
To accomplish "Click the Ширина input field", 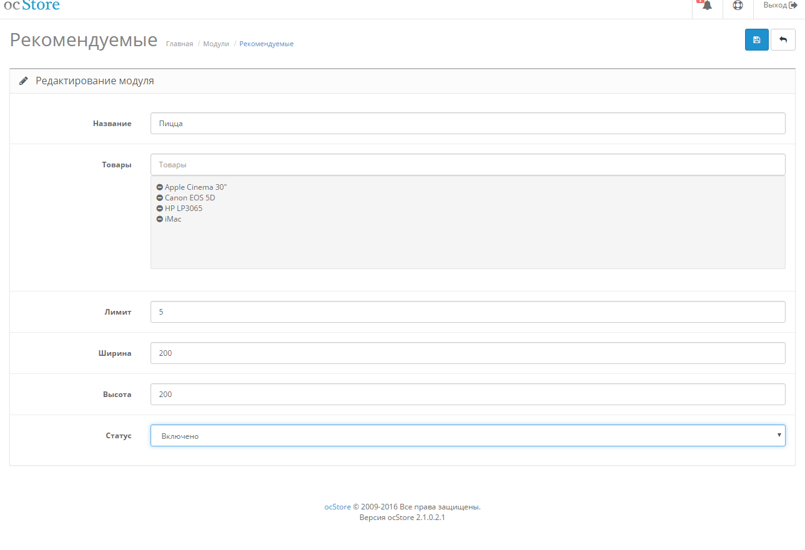I will pos(468,353).
